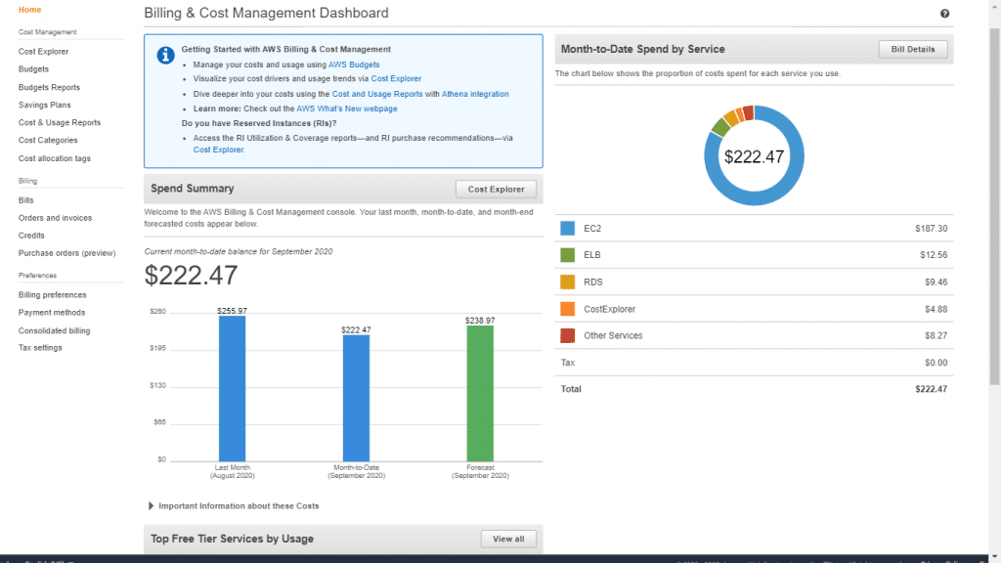The image size is (1001, 563).
Task: Click the green Forecast $238.97 bar
Action: click(480, 393)
